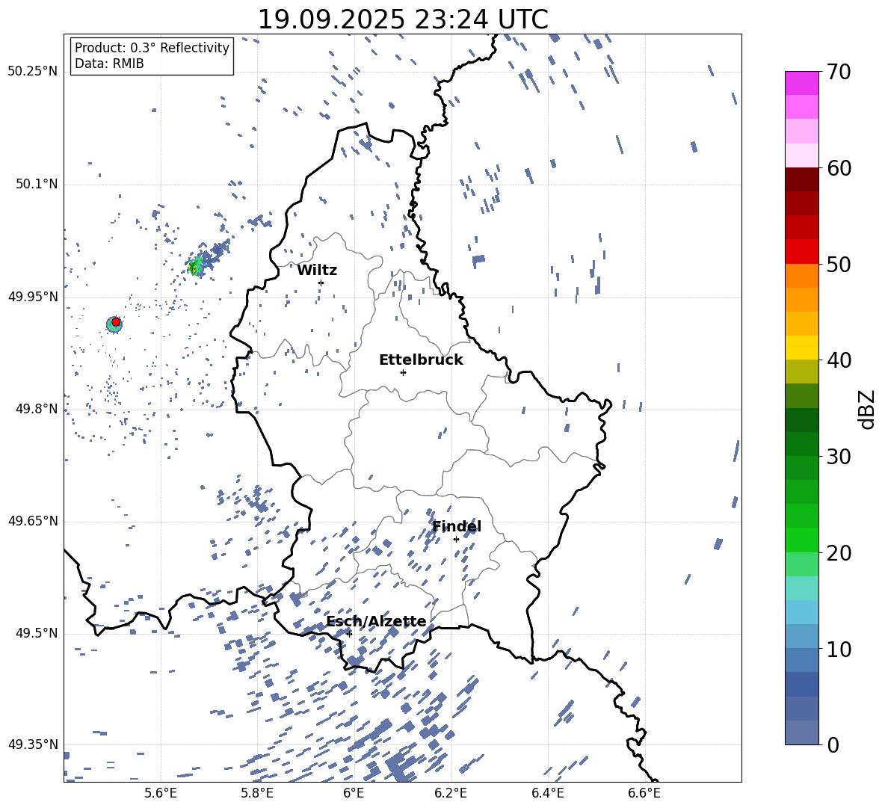Screen dimensions: 885x808
Task: Click the 40 tick label on the colorbar
Action: point(839,360)
